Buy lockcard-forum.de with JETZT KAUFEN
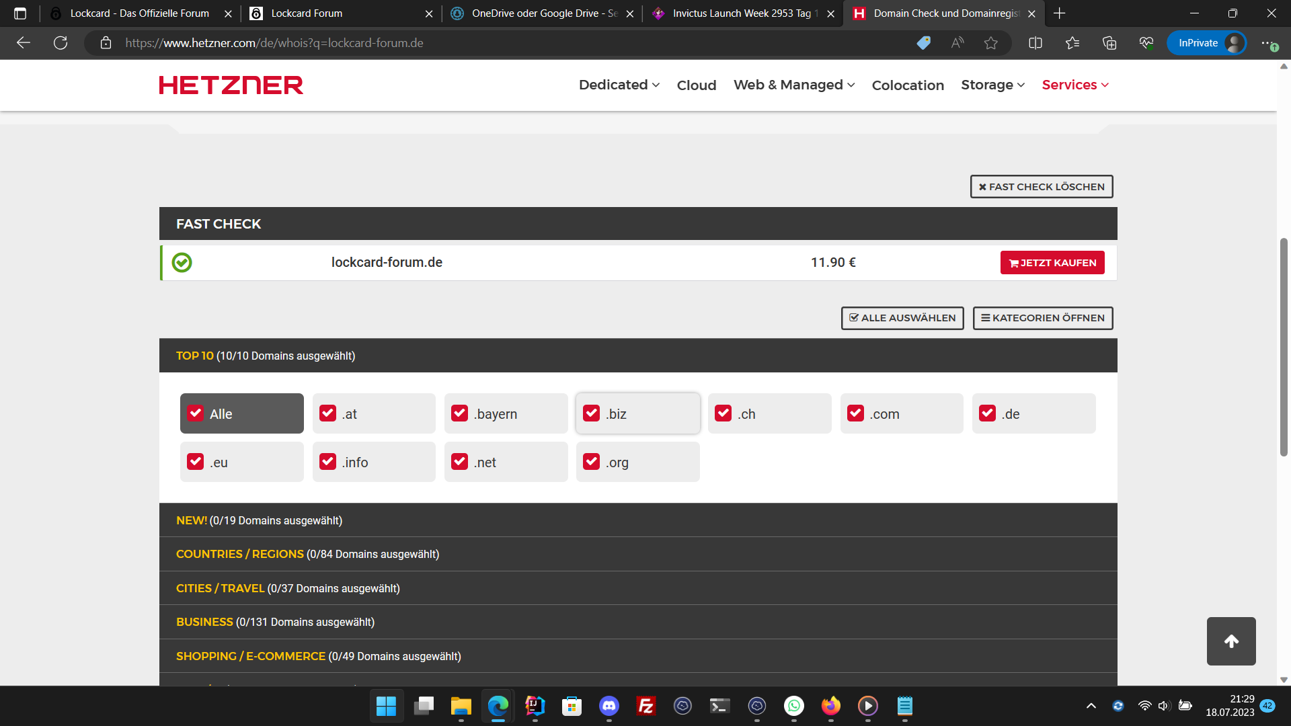 coord(1052,263)
